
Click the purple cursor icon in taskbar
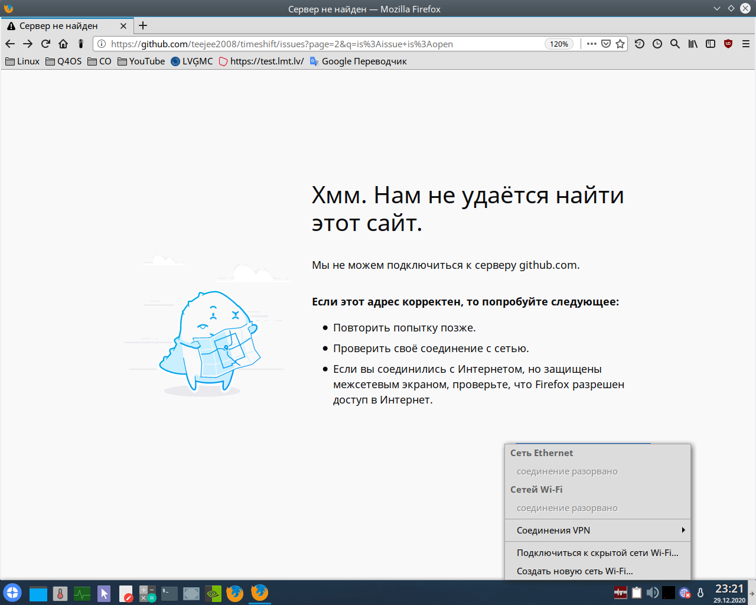[x=104, y=593]
